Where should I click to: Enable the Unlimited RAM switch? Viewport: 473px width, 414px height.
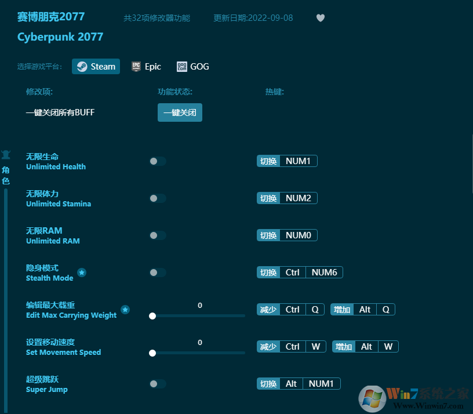pos(157,235)
